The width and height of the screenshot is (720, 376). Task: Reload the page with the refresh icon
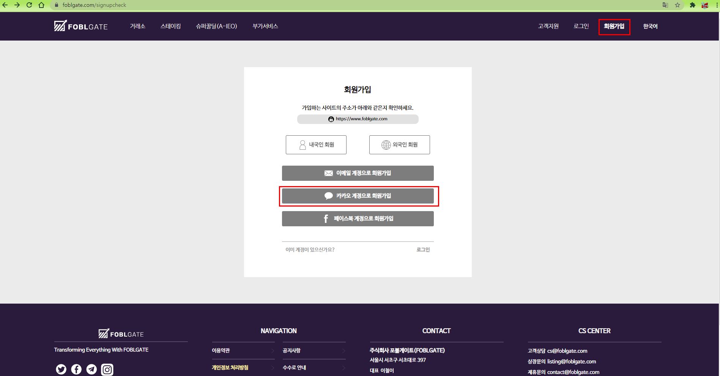[29, 5]
